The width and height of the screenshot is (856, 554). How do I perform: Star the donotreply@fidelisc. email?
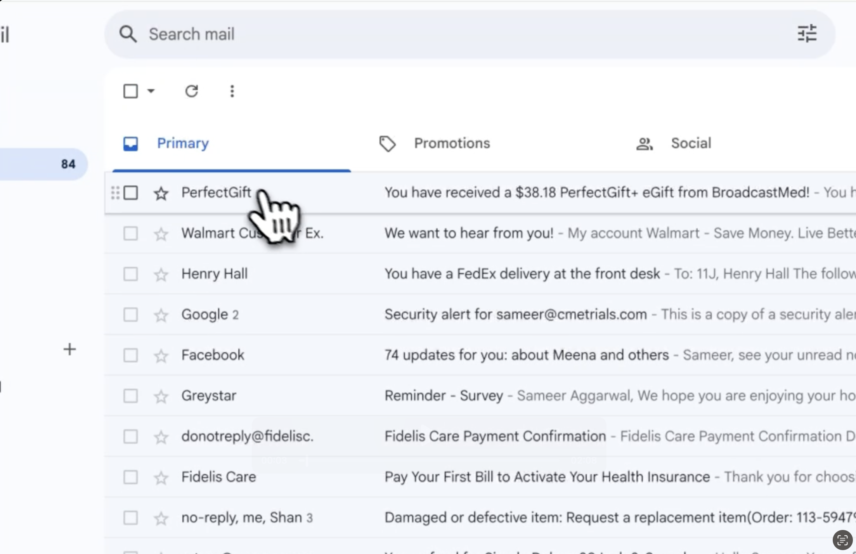click(x=161, y=437)
